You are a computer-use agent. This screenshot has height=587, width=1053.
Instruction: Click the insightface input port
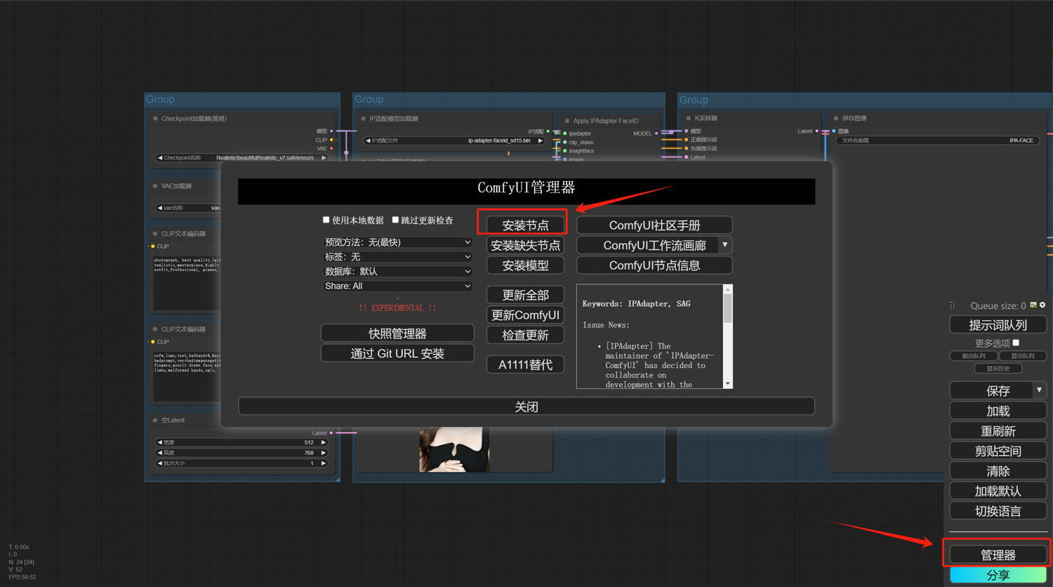pyautogui.click(x=565, y=151)
